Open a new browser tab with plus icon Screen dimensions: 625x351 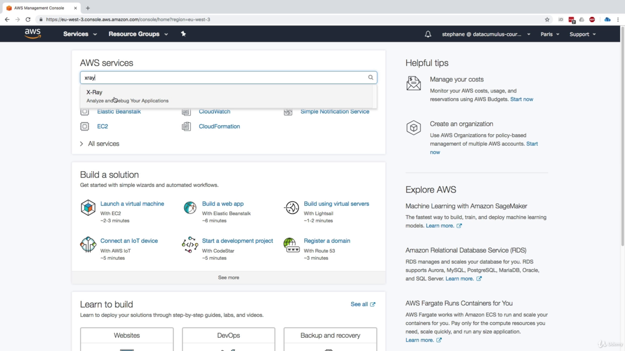88,8
